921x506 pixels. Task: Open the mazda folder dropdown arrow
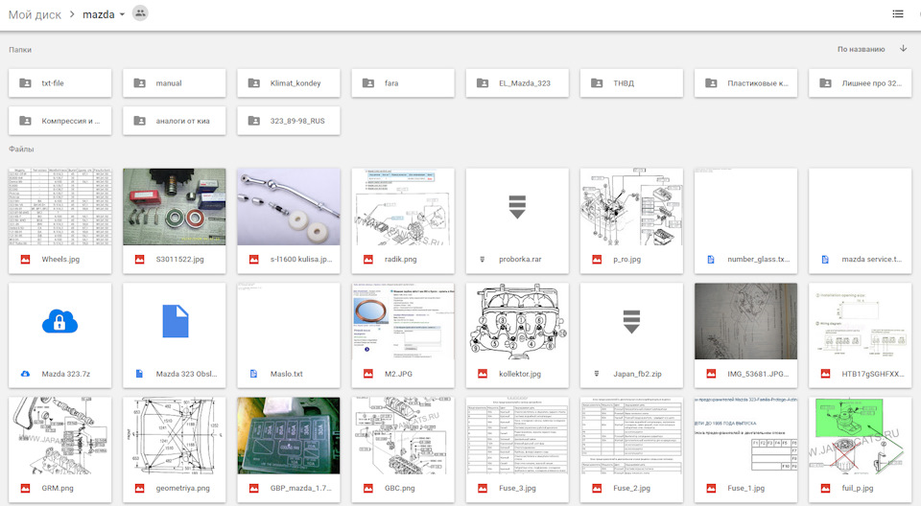coord(122,14)
